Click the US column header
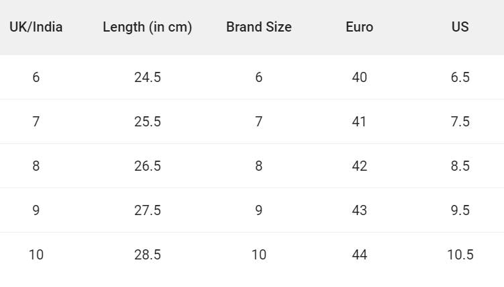 click(x=460, y=27)
